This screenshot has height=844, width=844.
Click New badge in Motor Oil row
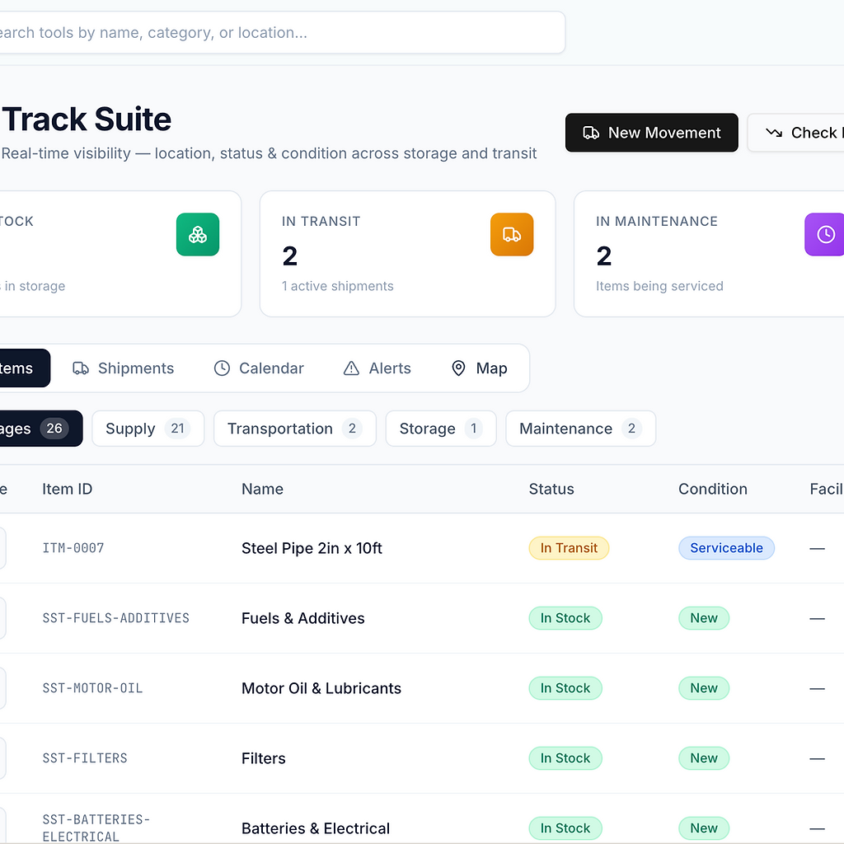(x=704, y=688)
